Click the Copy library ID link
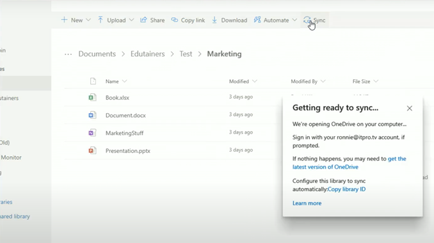Screen dimensions: 434x243 [x=346, y=189]
